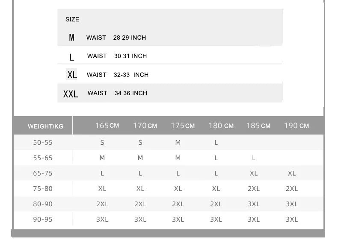Select the 175 CM height header

point(183,126)
